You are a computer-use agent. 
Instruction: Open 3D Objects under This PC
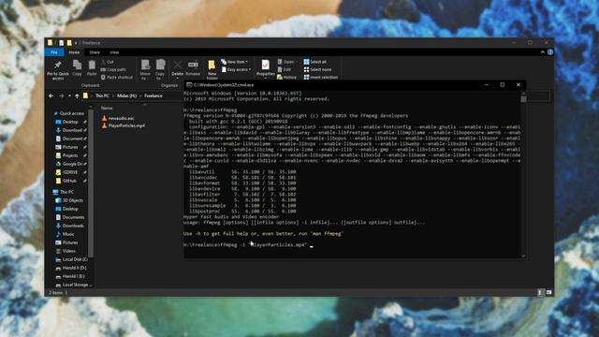click(73, 200)
